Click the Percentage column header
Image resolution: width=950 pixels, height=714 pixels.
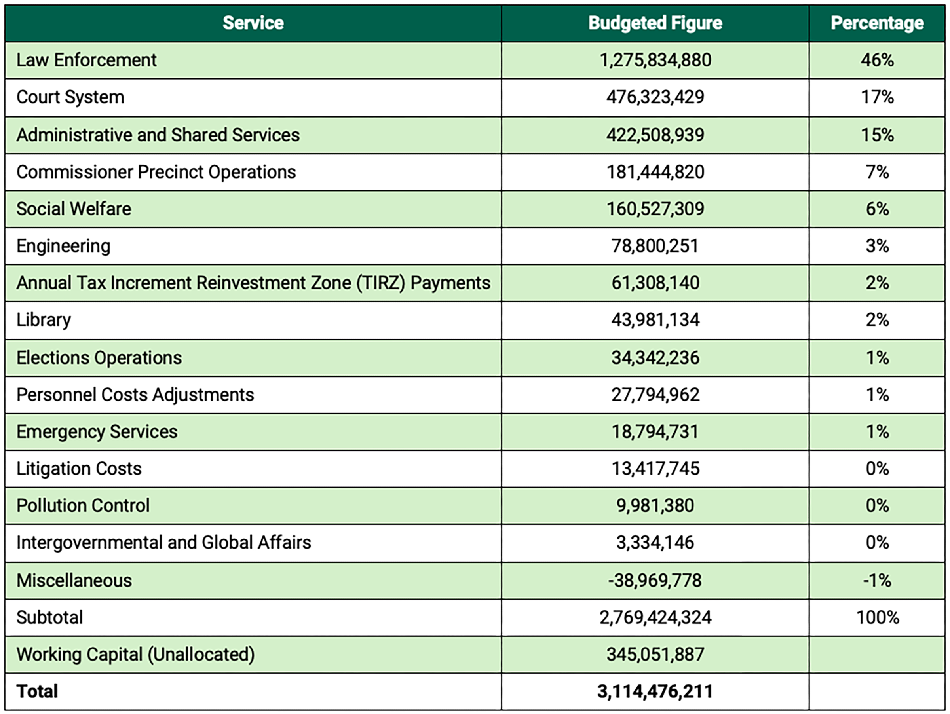pyautogui.click(x=877, y=23)
